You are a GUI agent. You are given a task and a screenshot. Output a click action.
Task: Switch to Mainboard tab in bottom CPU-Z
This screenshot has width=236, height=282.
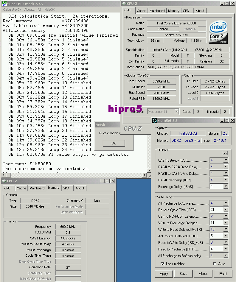click(37, 188)
